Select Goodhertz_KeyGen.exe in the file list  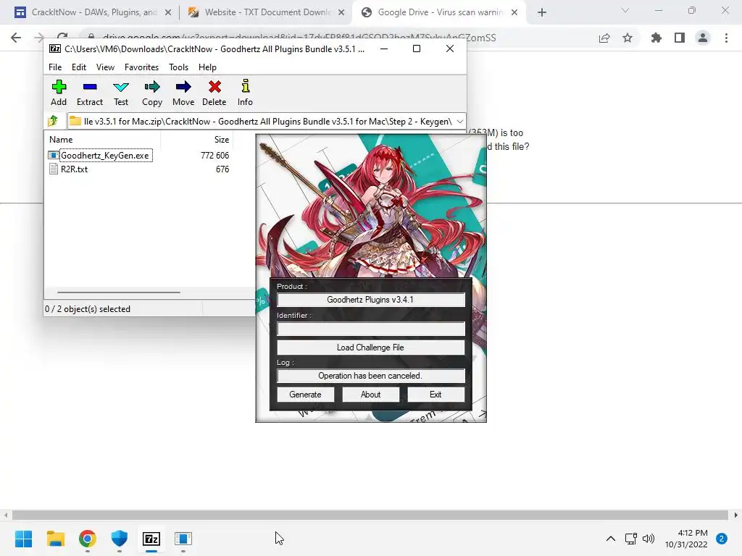point(104,155)
